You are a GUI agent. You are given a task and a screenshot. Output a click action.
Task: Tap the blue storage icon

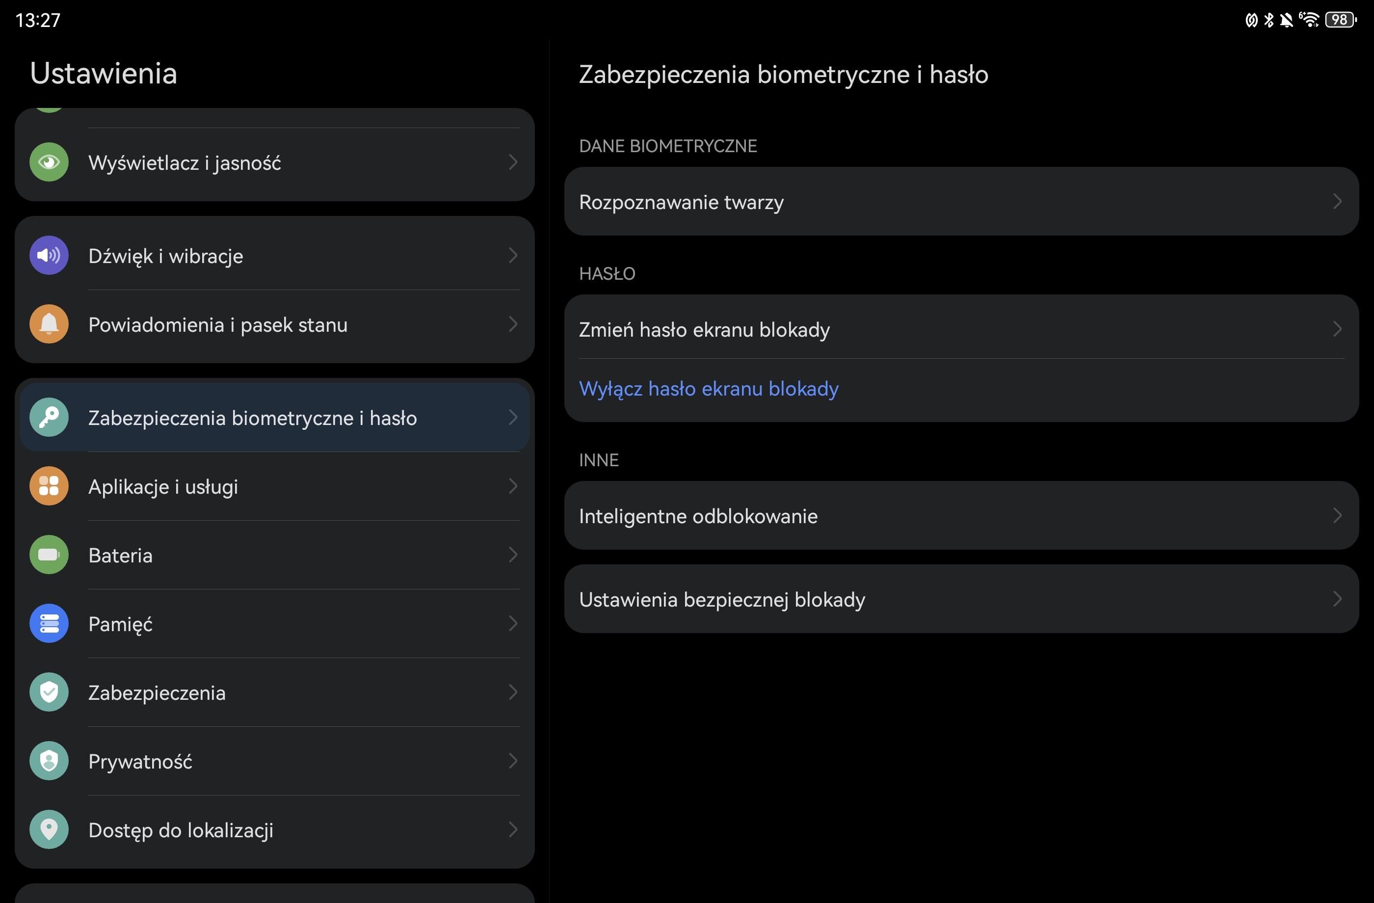(49, 624)
